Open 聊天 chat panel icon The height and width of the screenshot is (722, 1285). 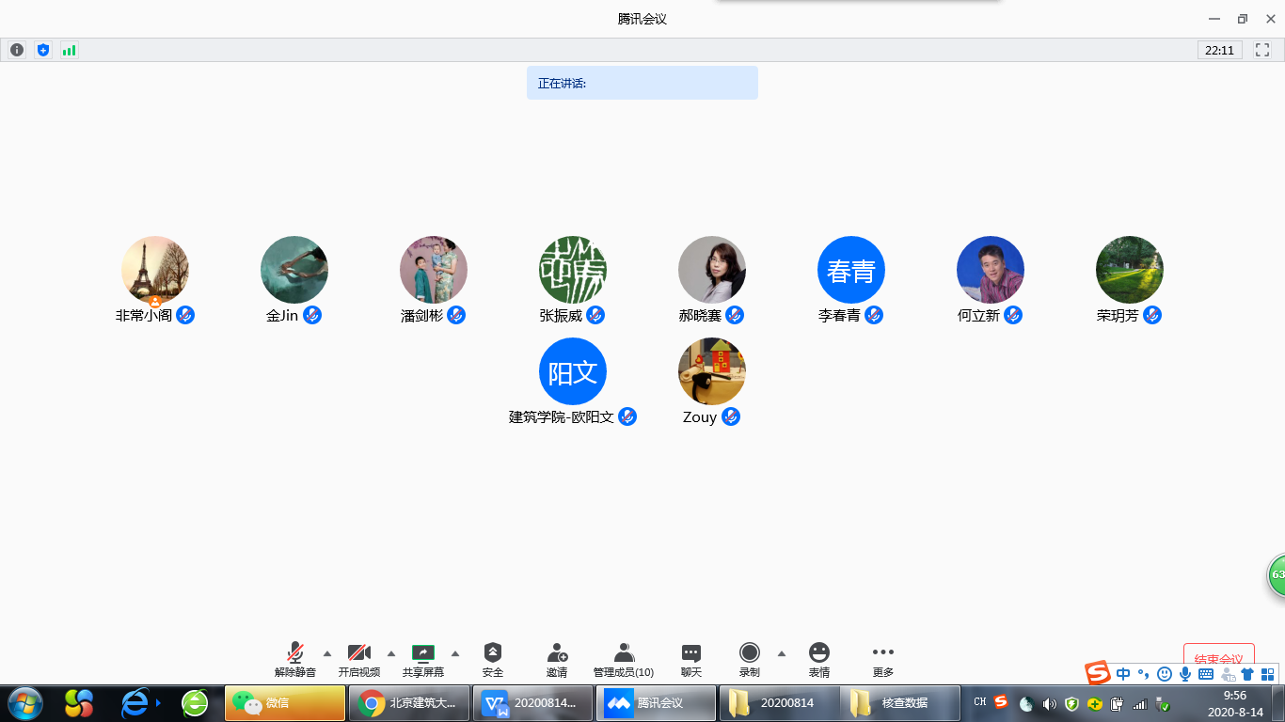point(690,653)
